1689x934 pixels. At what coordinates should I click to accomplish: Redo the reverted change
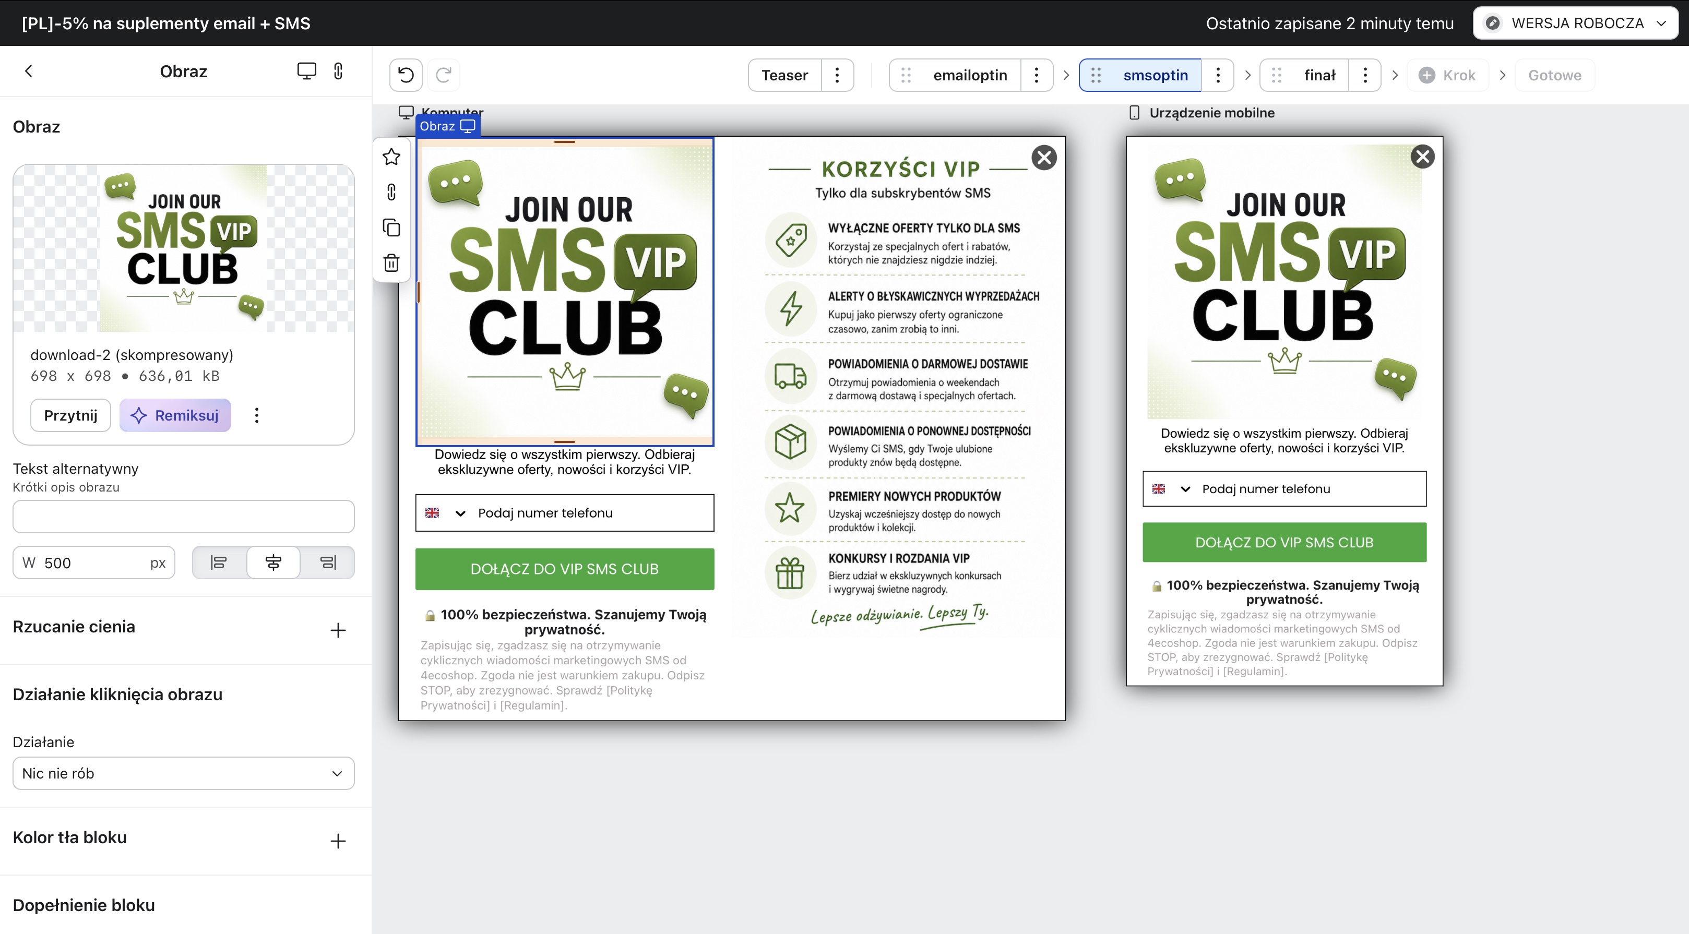click(x=444, y=75)
